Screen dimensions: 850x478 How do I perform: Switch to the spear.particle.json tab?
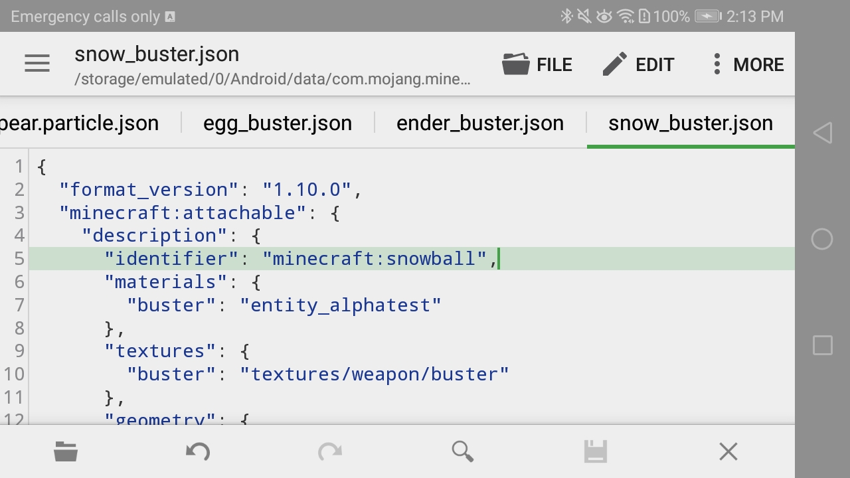80,123
